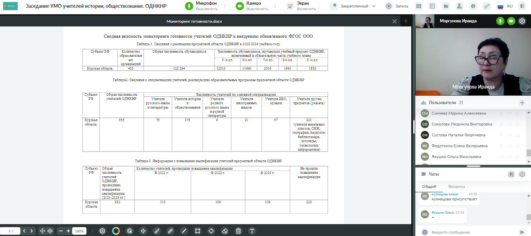Image resolution: width=531 pixels, height=236 pixels.
Task: Go to the next document page
Action: click(x=31, y=231)
